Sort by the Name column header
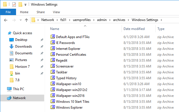Image resolution: width=179 pixels, height=112 pixels. [x=55, y=29]
